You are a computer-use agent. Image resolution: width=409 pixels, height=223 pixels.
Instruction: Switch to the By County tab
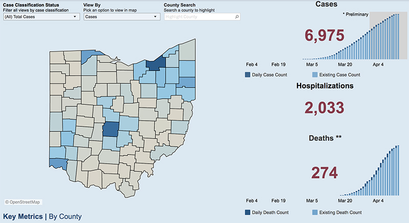tap(65, 216)
